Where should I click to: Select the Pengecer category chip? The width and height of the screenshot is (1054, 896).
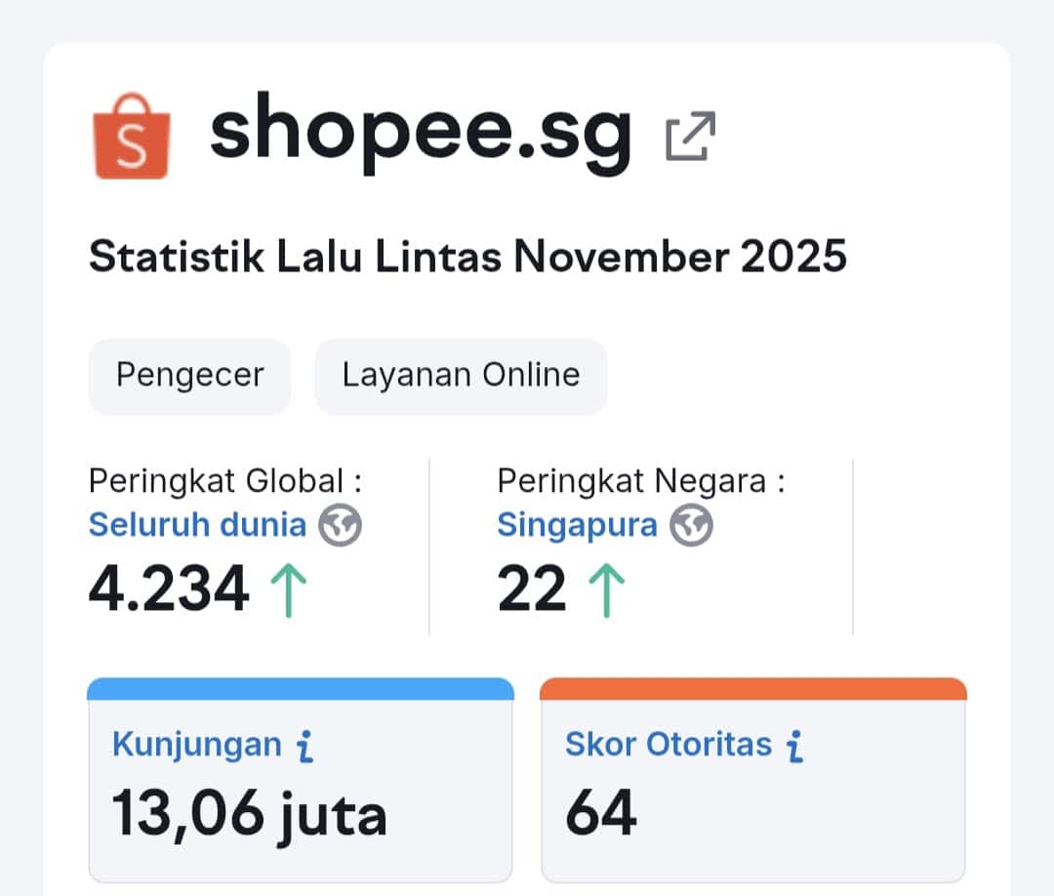coord(189,375)
